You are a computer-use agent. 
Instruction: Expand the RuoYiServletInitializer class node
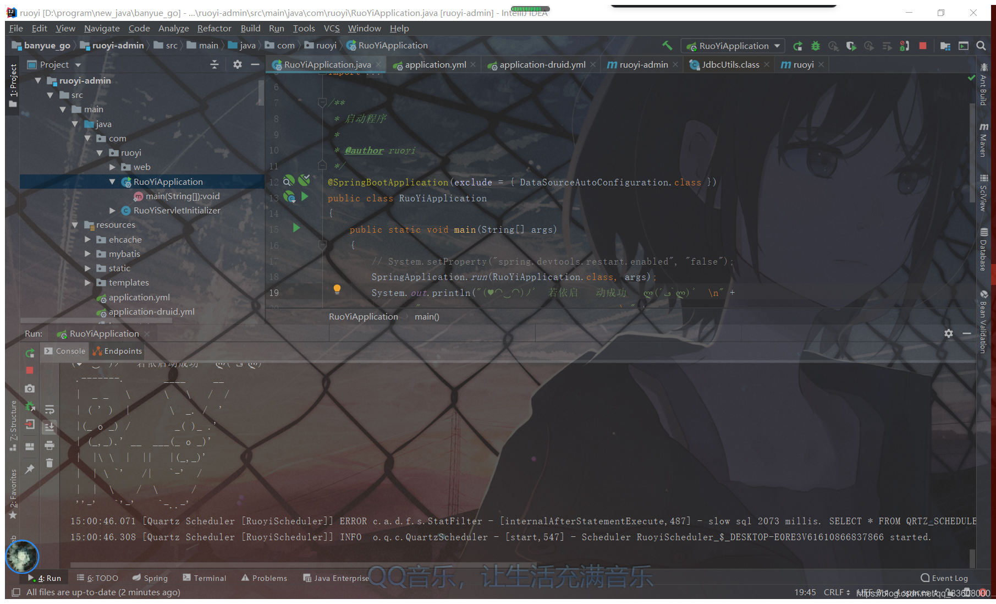point(112,210)
